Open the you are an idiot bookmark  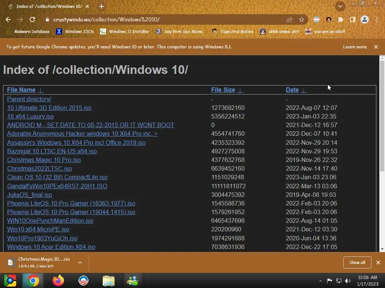tap(325, 31)
